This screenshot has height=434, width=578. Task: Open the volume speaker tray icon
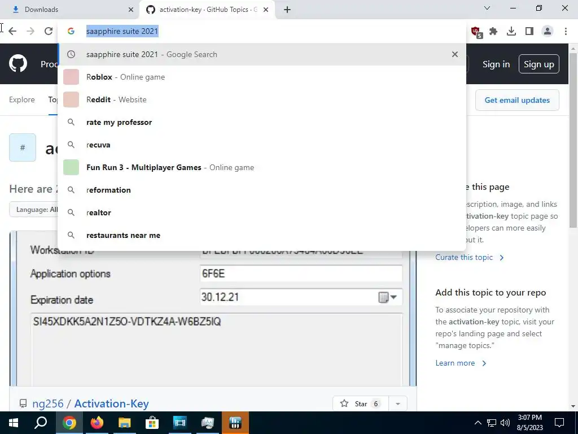click(505, 423)
